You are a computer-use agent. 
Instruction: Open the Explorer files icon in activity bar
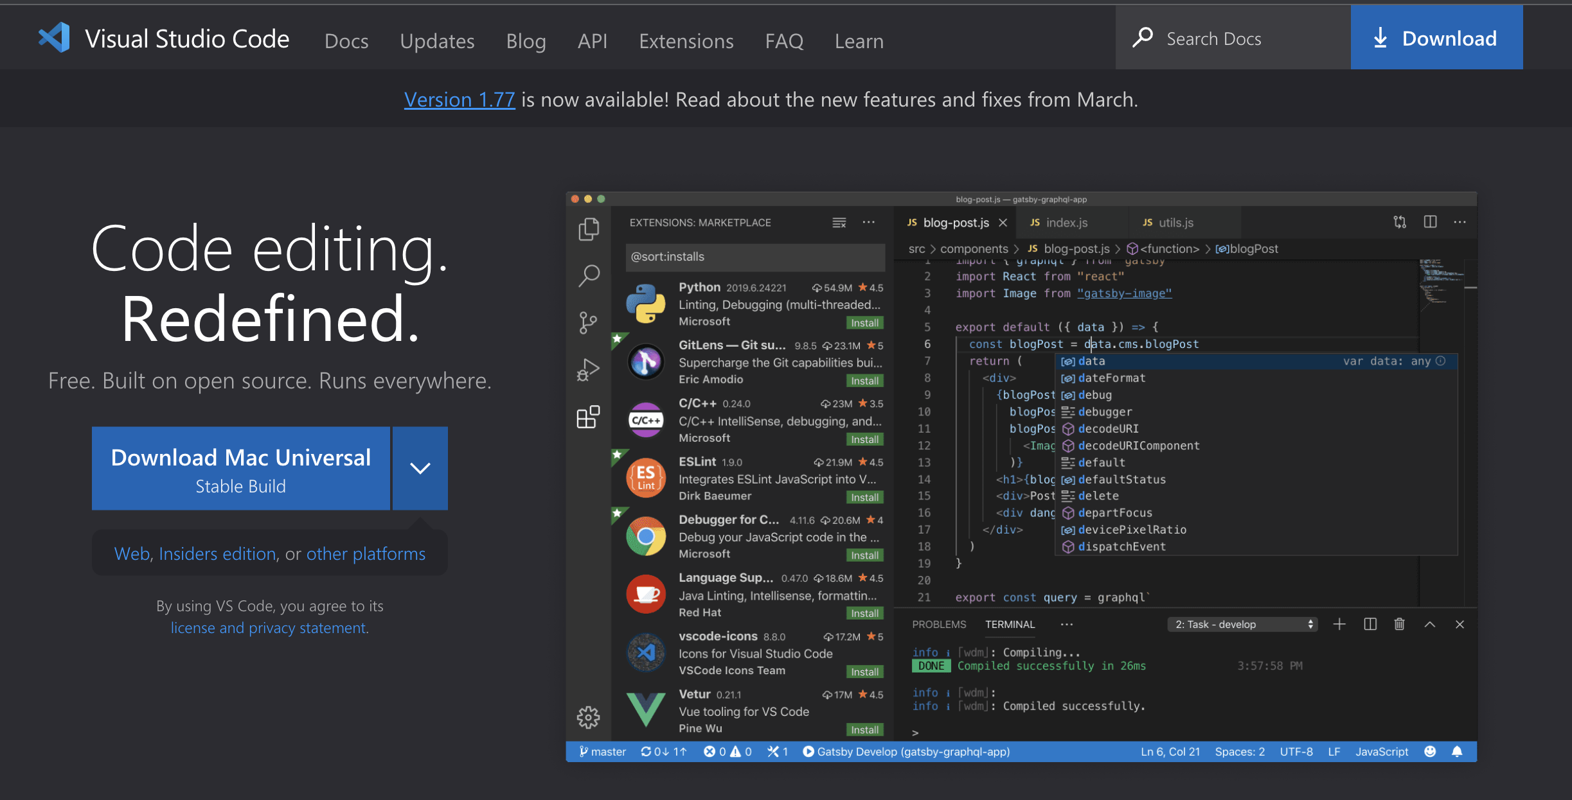click(588, 229)
